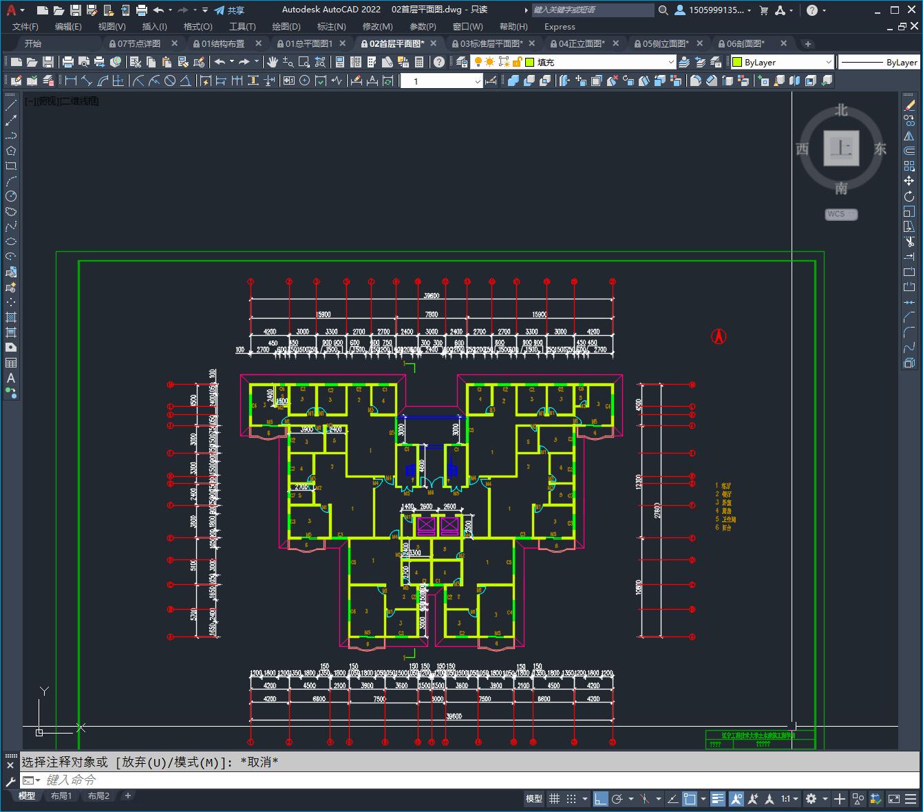
Task: Select the Circle draw tool
Action: 11,196
